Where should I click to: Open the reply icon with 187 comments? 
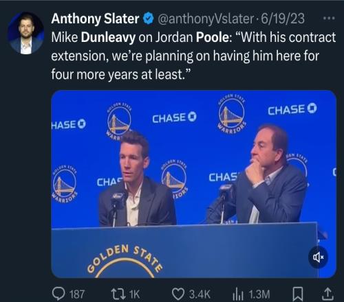point(58,294)
